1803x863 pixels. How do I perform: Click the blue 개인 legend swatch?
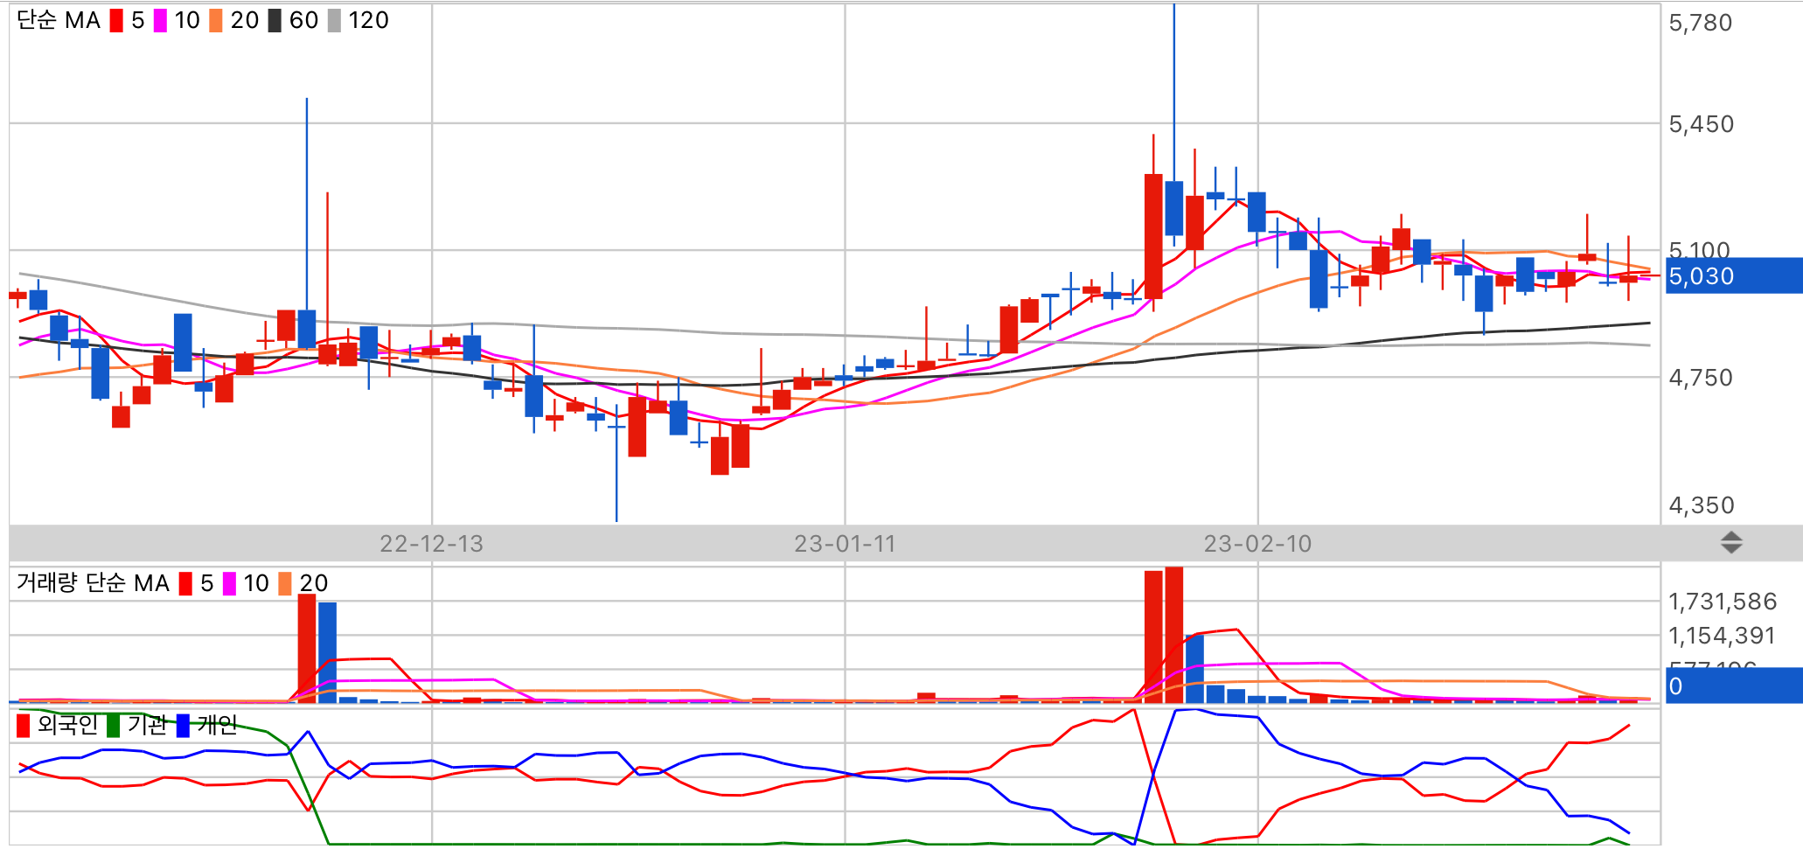click(x=183, y=725)
